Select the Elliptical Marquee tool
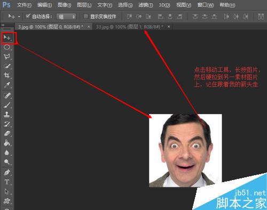The image size is (267, 210). pyautogui.click(x=7, y=47)
